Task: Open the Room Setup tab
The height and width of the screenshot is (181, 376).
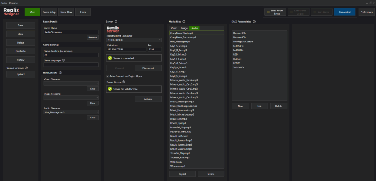Action: click(x=49, y=12)
